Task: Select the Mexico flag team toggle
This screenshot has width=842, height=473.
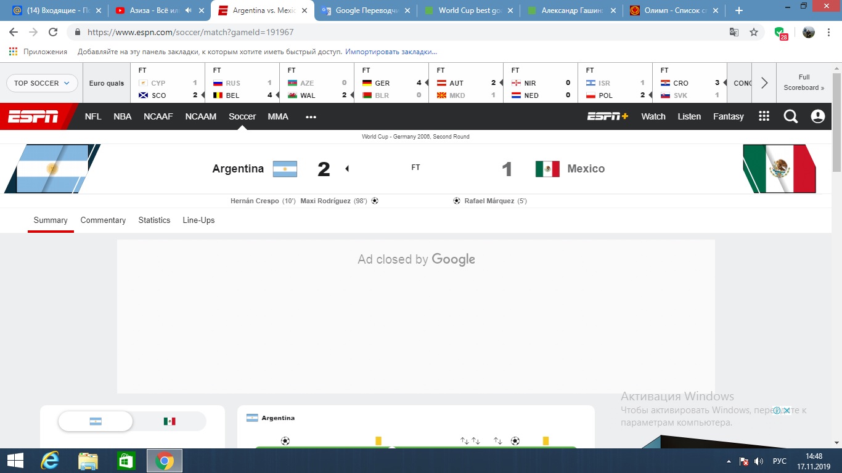Action: point(170,421)
